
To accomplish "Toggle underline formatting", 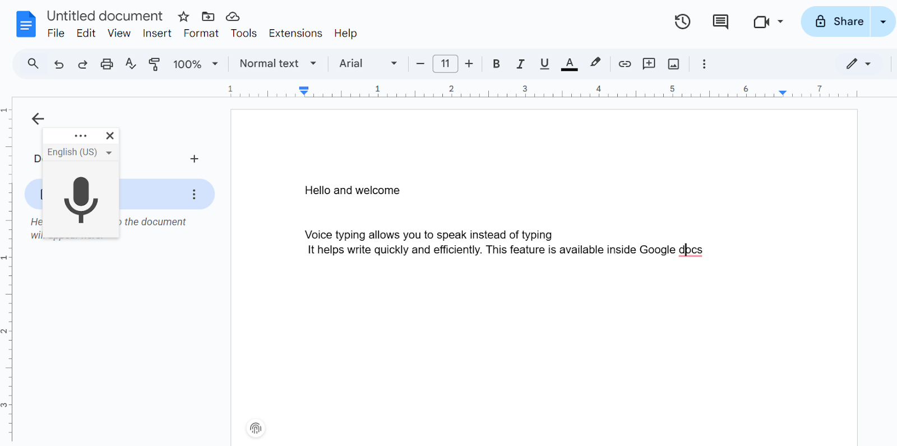I will pyautogui.click(x=544, y=64).
